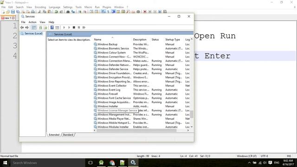This screenshot has height=167, width=297.
Task: Select Windows Event Log service
Action: [x=109, y=90]
